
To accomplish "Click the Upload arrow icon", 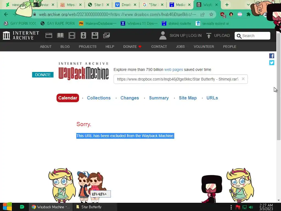I will 209,35.
